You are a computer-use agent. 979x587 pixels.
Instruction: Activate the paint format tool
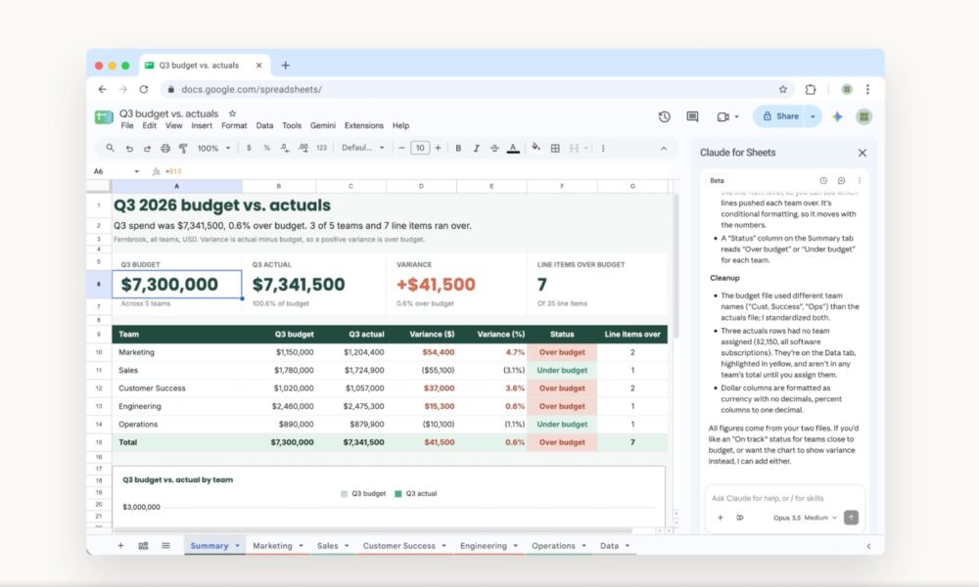183,149
